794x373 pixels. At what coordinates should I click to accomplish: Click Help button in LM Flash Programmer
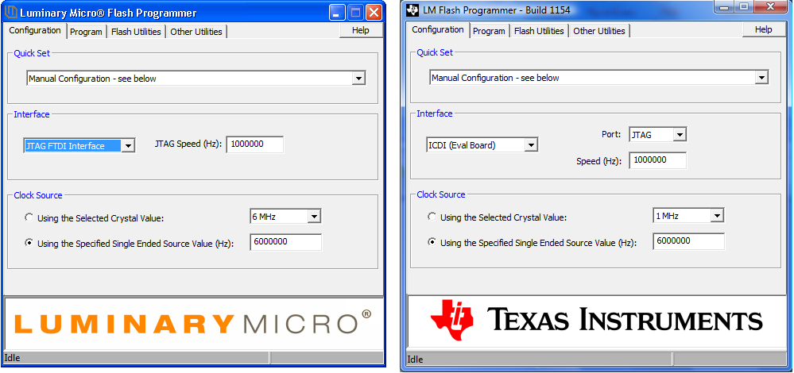763,29
